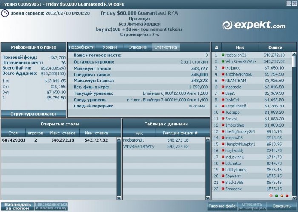The height and width of the screenshot is (212, 298).
Task: Select HumptyNumpty1 in the ranking list
Action: tap(240, 144)
